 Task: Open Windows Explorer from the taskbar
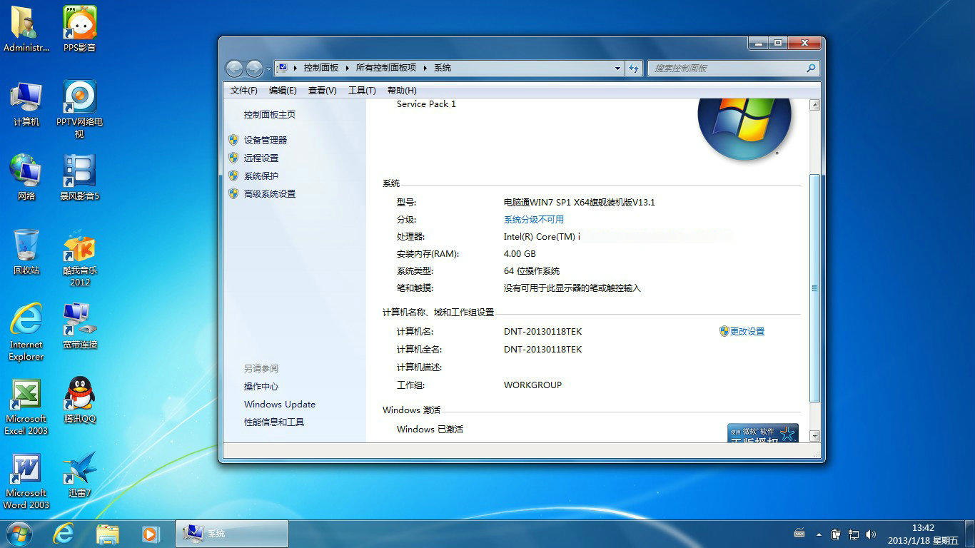[107, 533]
